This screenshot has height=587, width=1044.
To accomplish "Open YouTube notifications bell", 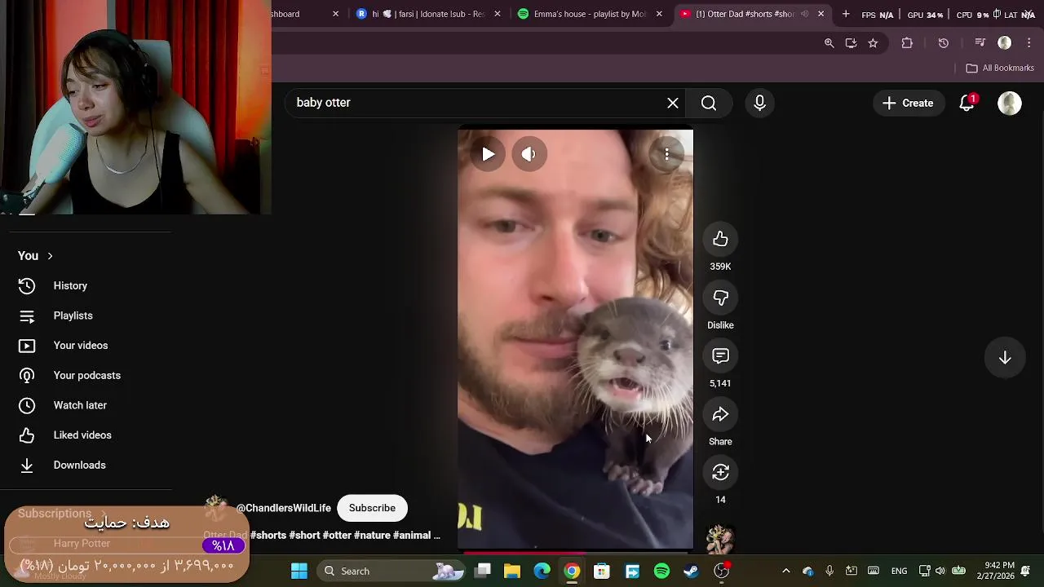I will point(967,103).
